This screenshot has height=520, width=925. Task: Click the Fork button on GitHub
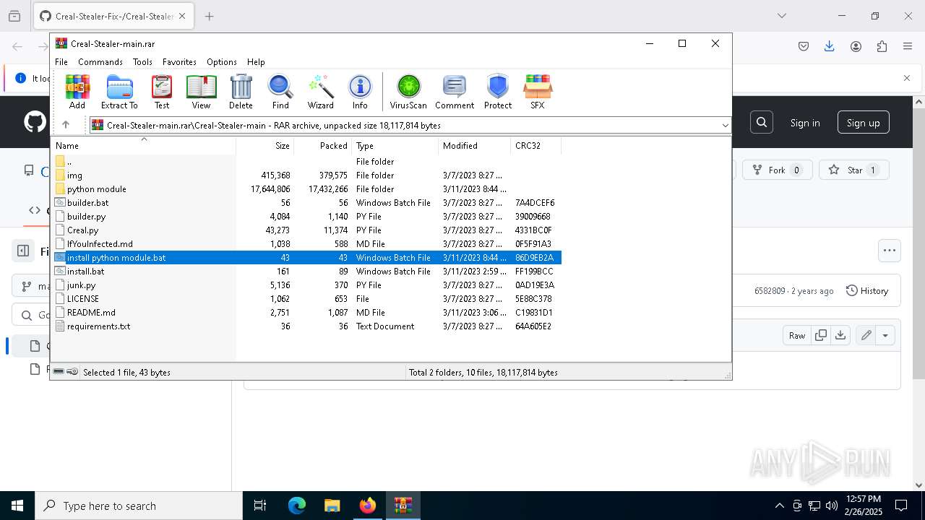[x=777, y=170]
